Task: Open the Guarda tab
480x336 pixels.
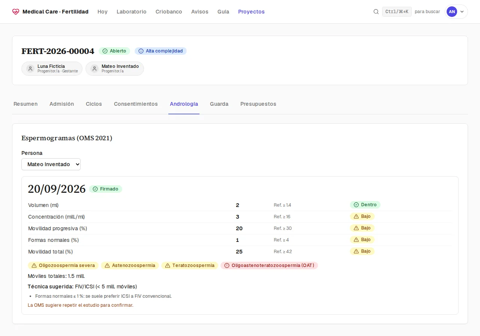Action: pos(219,104)
